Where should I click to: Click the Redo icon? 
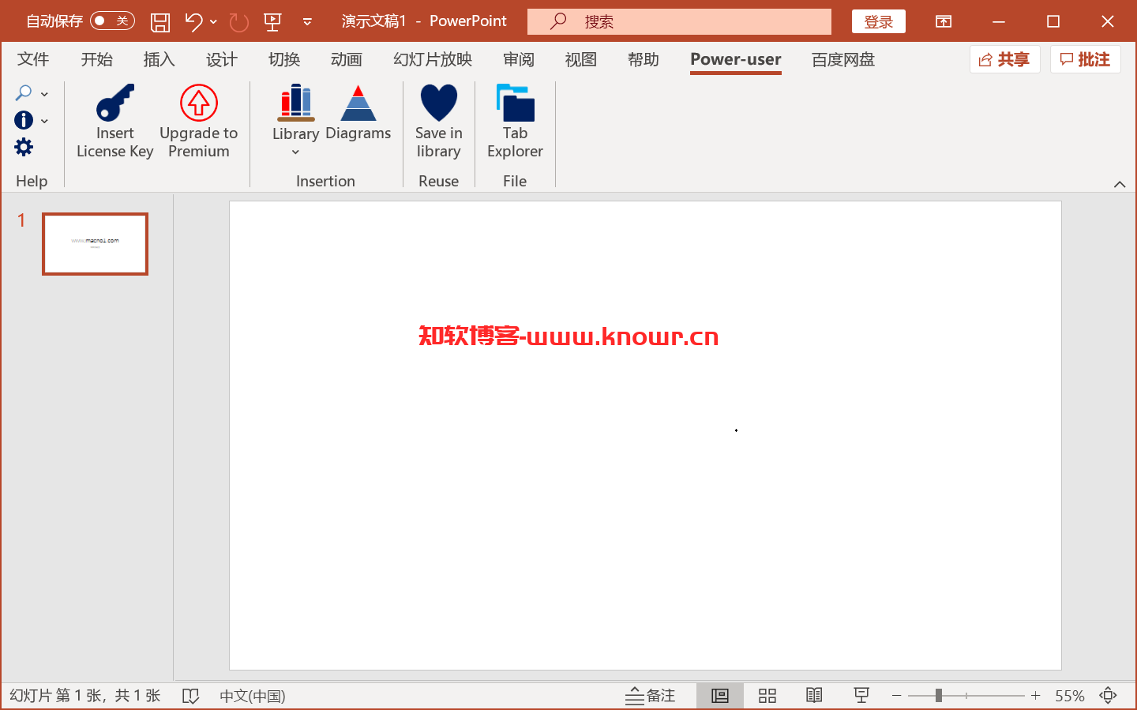(238, 22)
